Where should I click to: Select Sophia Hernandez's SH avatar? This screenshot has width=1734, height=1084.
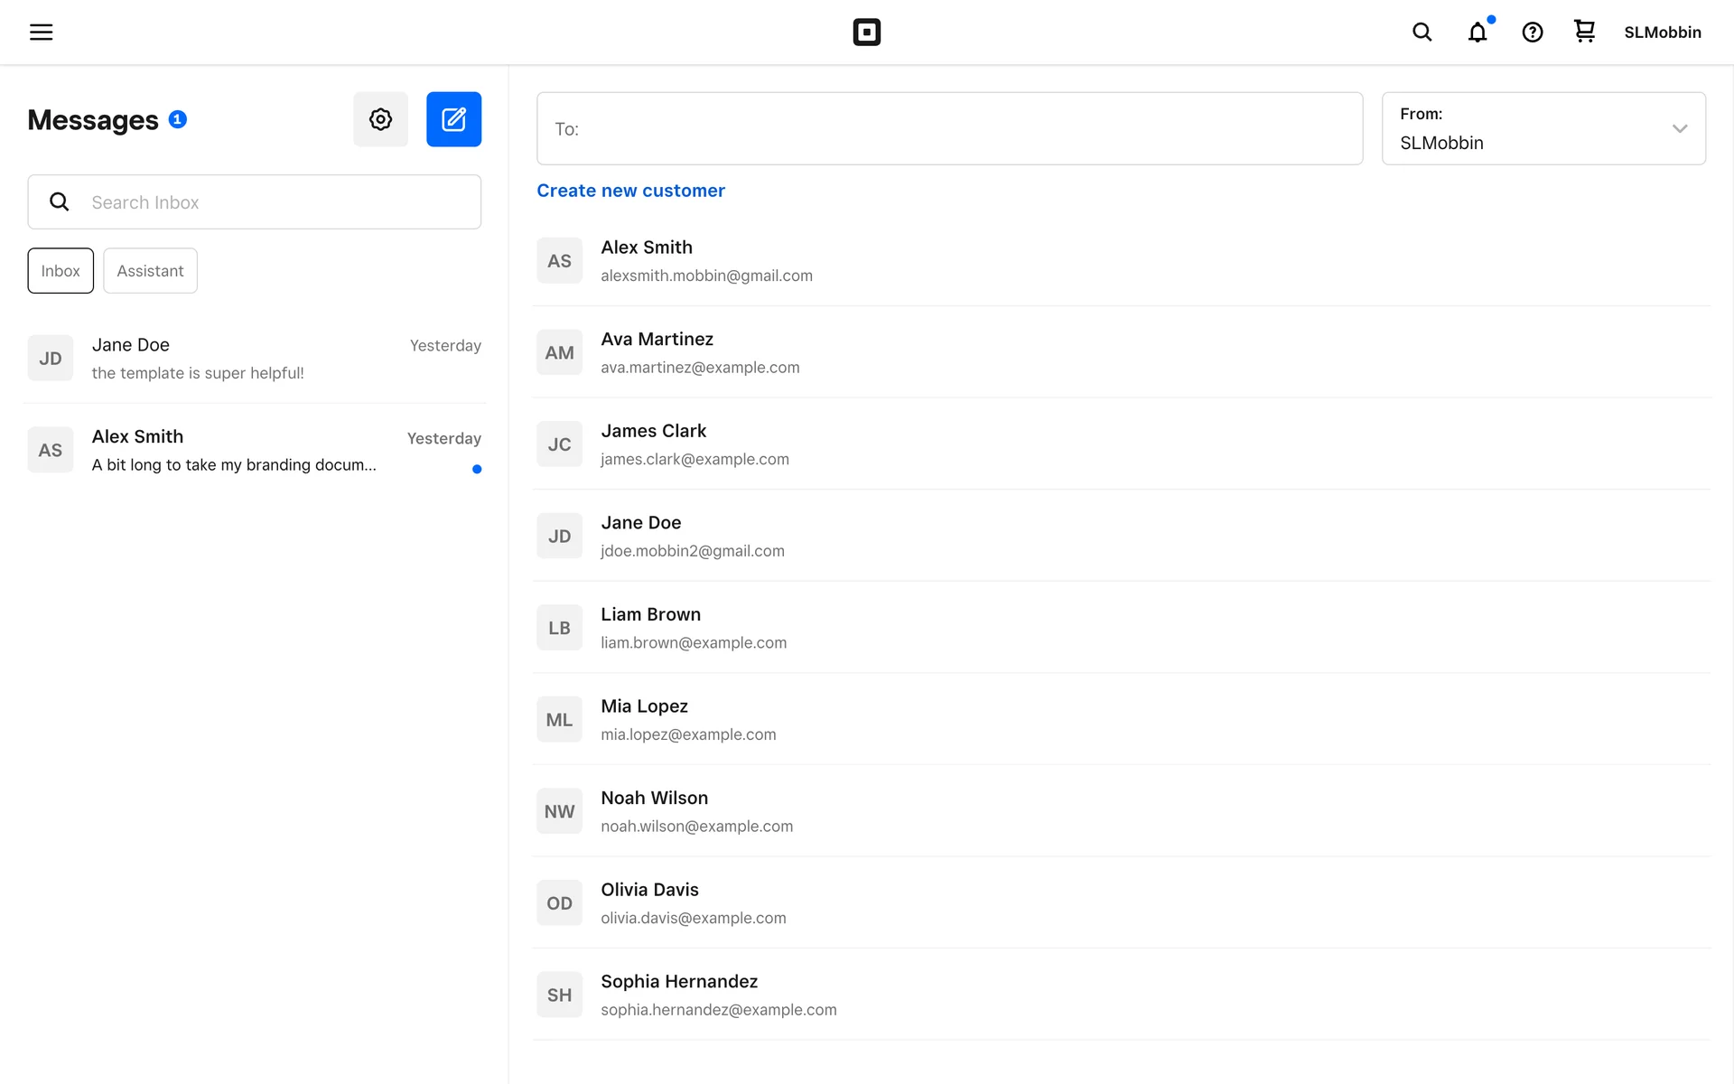point(559,995)
